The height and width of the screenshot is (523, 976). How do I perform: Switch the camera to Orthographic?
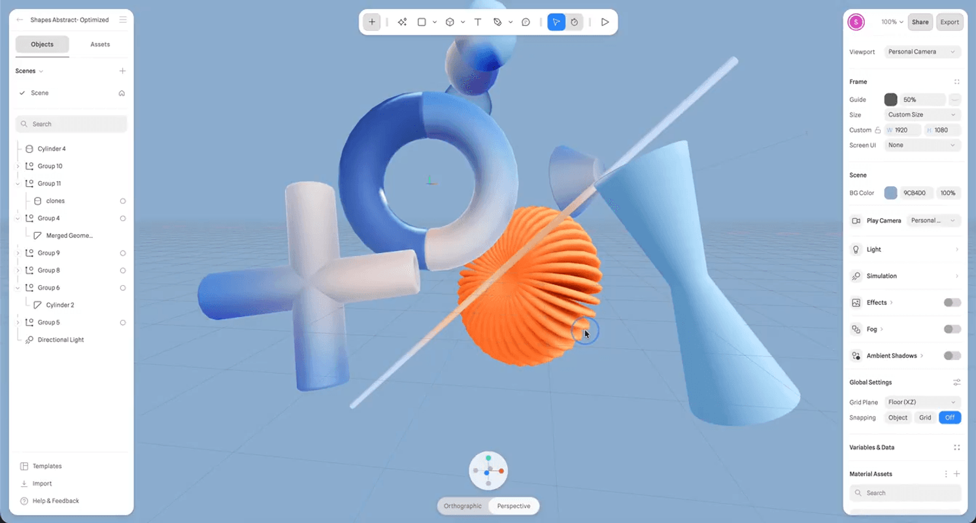click(x=463, y=506)
